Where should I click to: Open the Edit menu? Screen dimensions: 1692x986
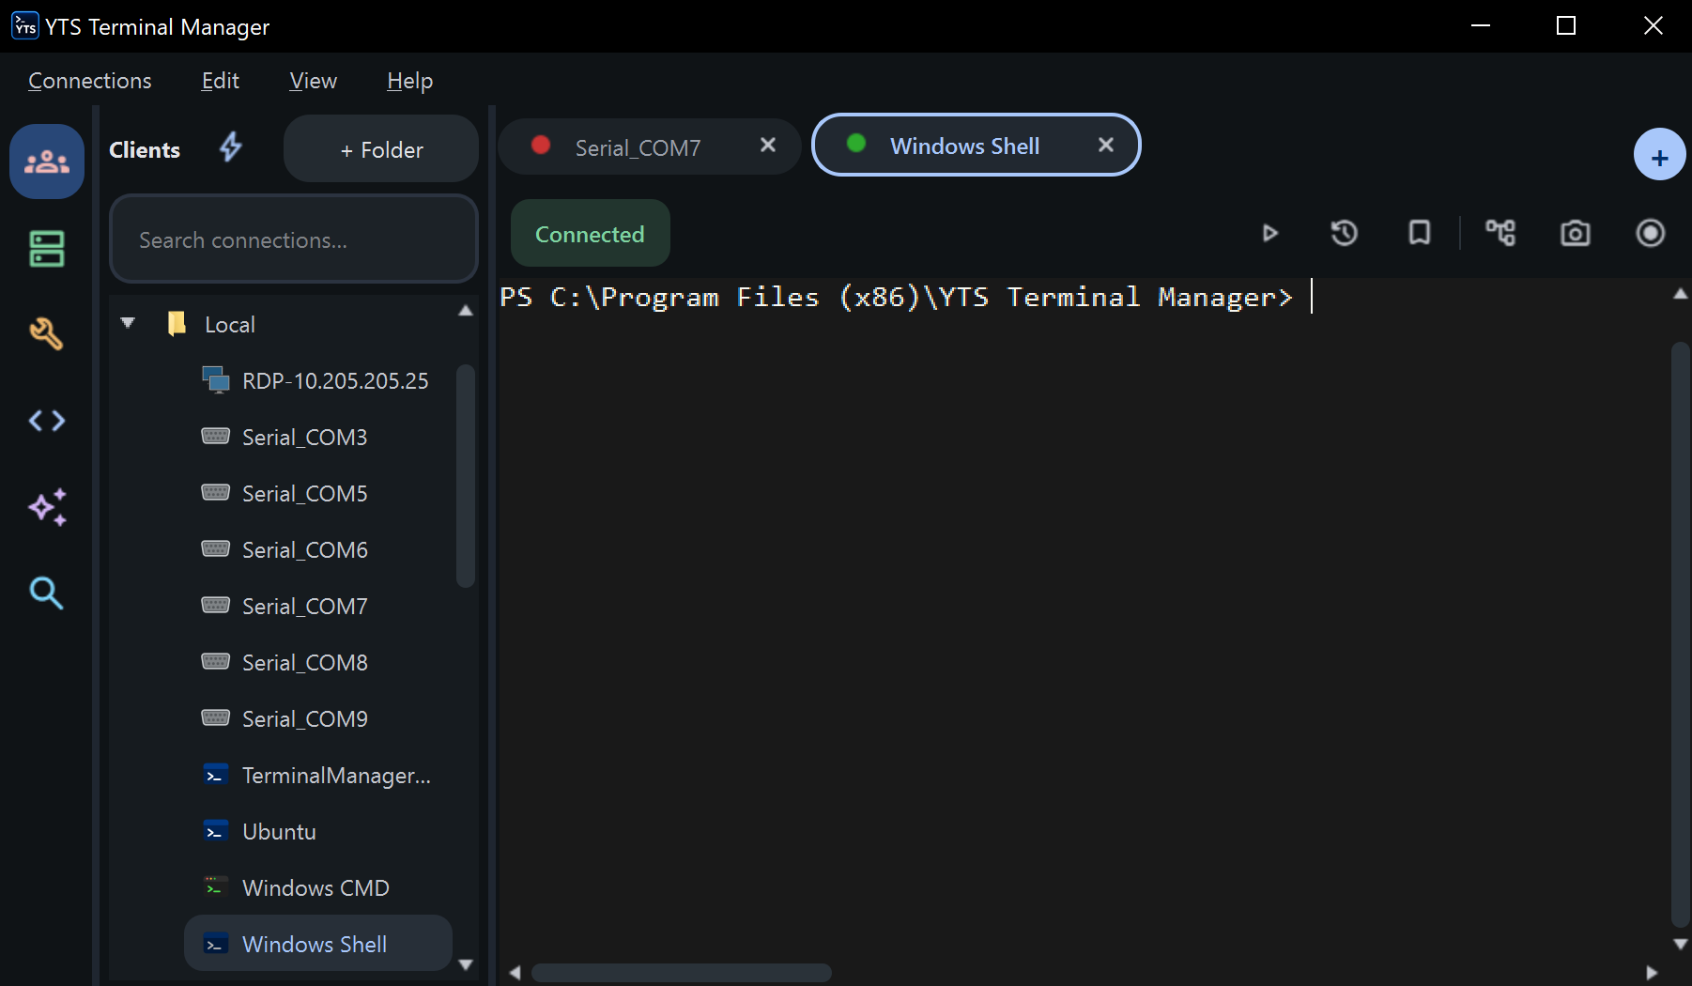221,81
